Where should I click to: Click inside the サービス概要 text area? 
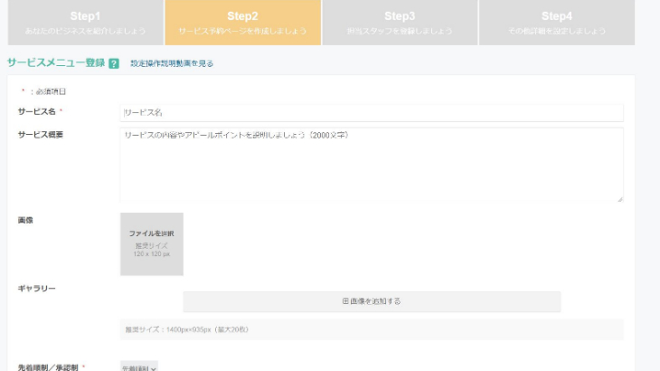pos(372,165)
